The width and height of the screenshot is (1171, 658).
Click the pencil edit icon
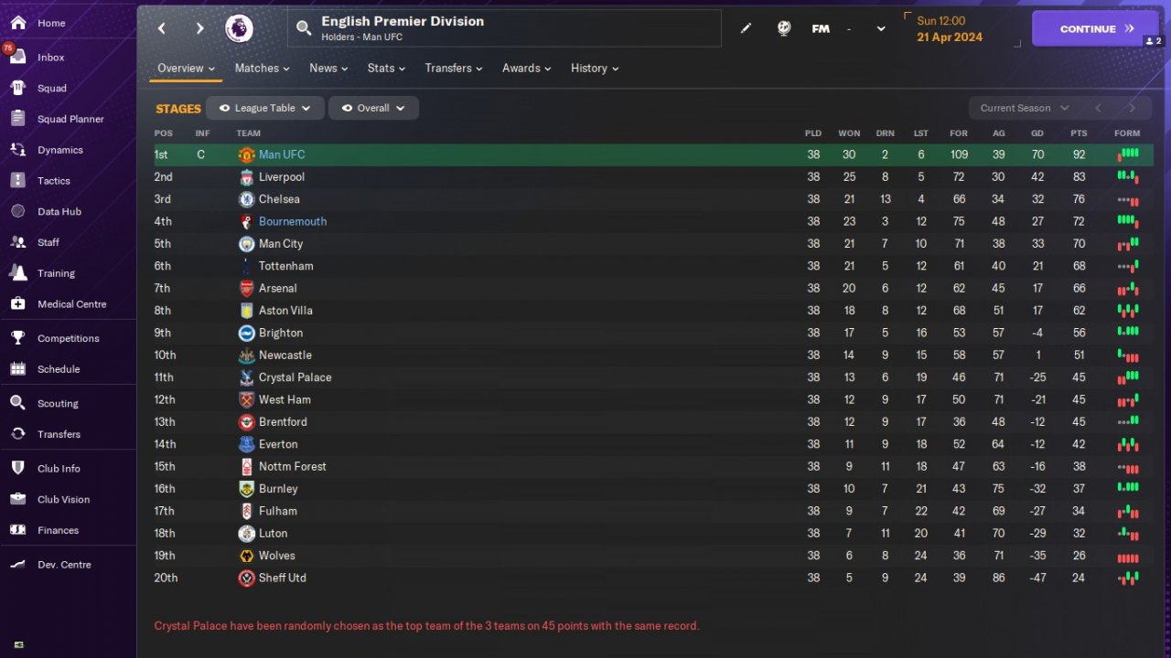746,28
